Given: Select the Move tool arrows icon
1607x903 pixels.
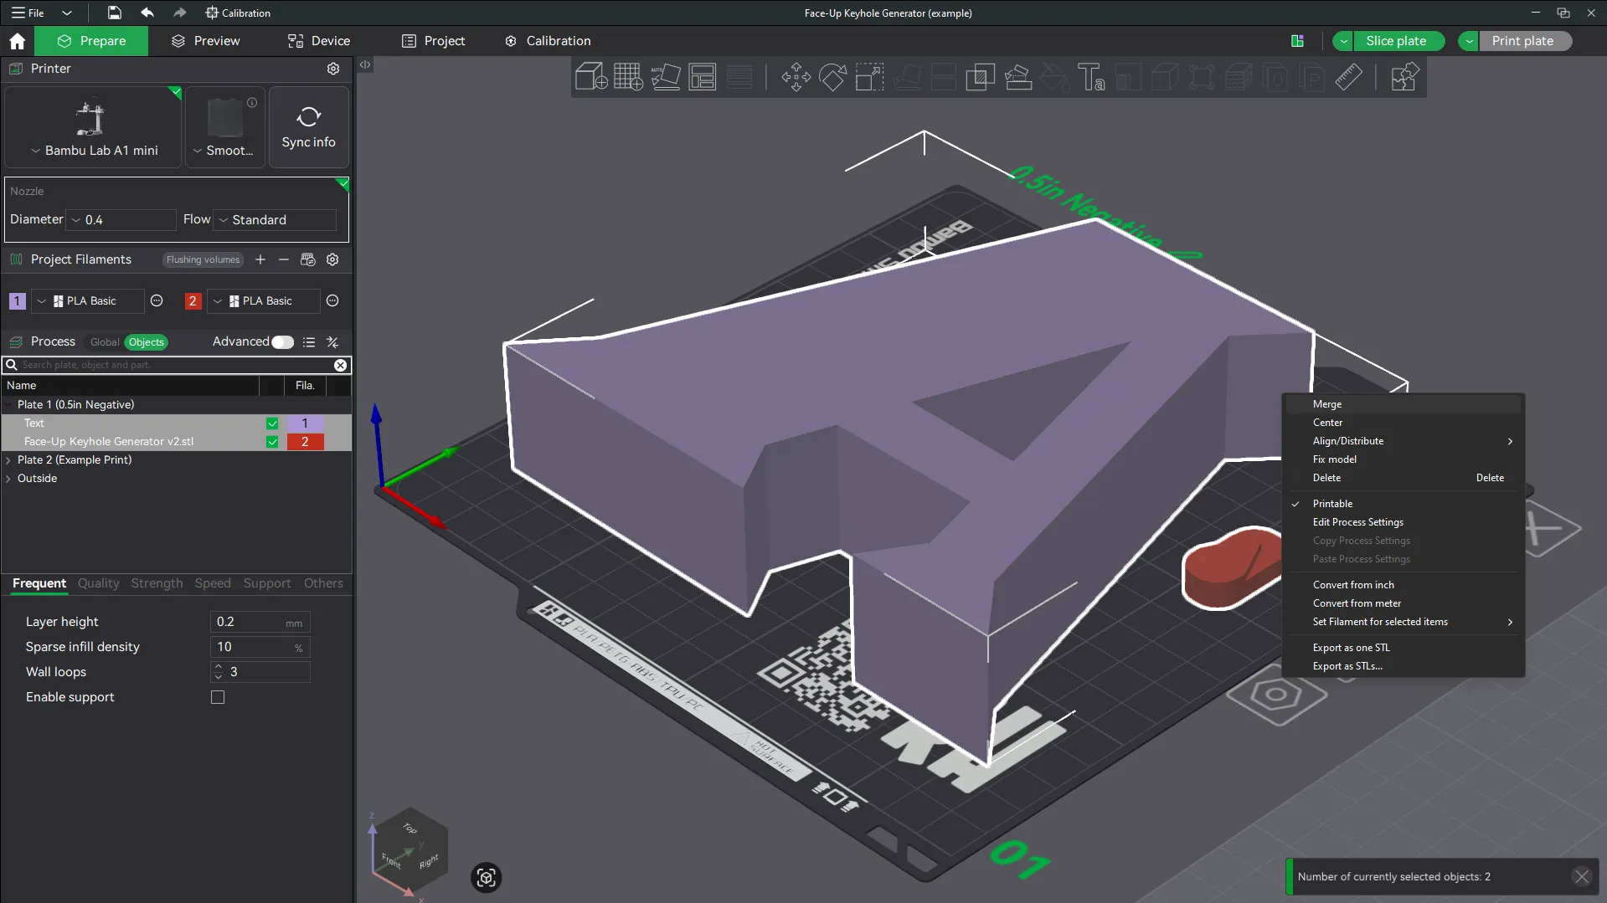Looking at the screenshot, I should click(x=796, y=77).
